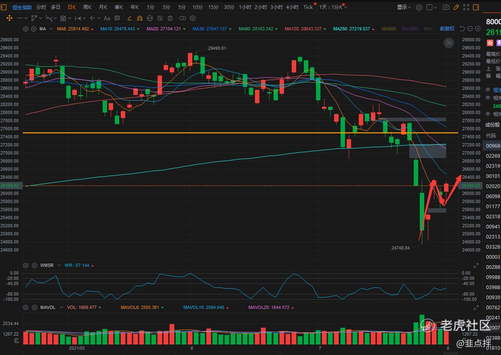Screen dimensions: 501x355
Task: Switch to 分时 intraday tab
Action: (x=41, y=7)
